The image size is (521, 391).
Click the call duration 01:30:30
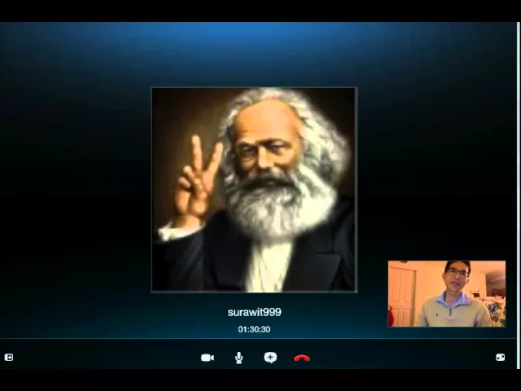(254, 329)
